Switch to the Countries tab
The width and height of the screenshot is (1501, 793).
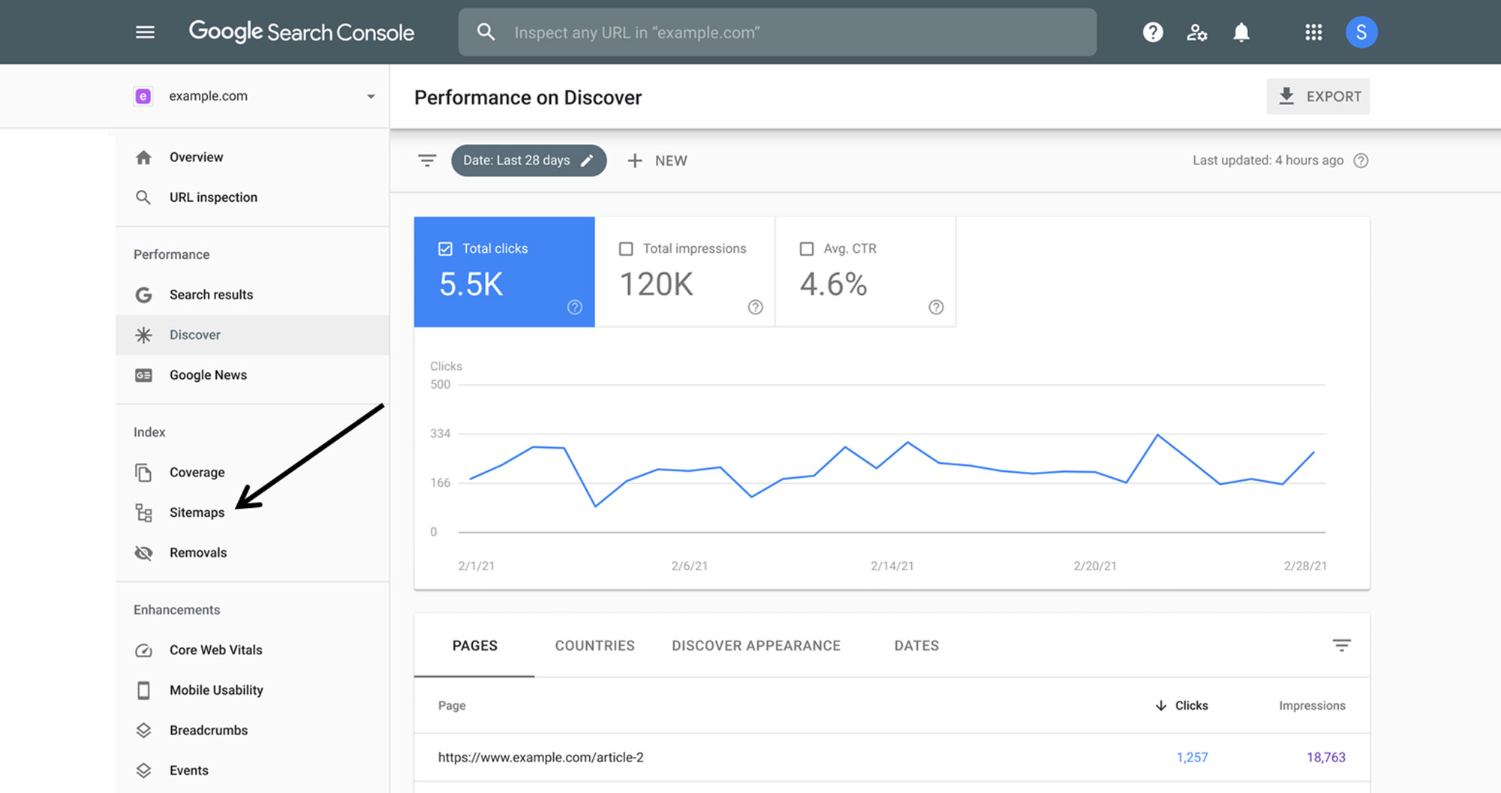(x=594, y=645)
